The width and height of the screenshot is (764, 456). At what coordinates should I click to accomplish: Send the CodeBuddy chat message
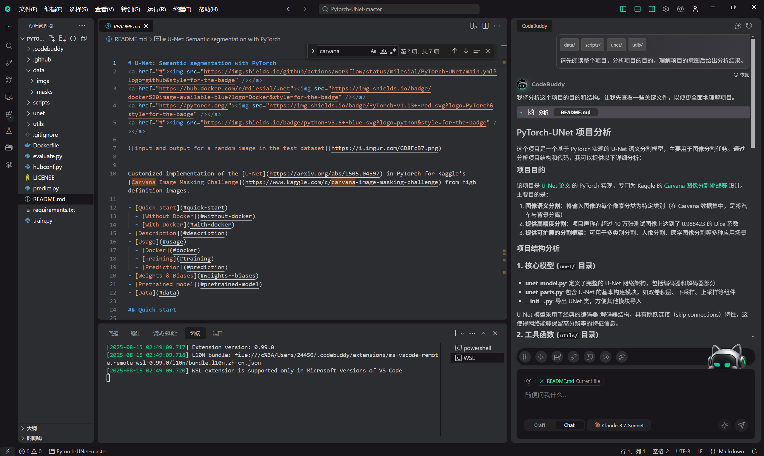tap(741, 425)
